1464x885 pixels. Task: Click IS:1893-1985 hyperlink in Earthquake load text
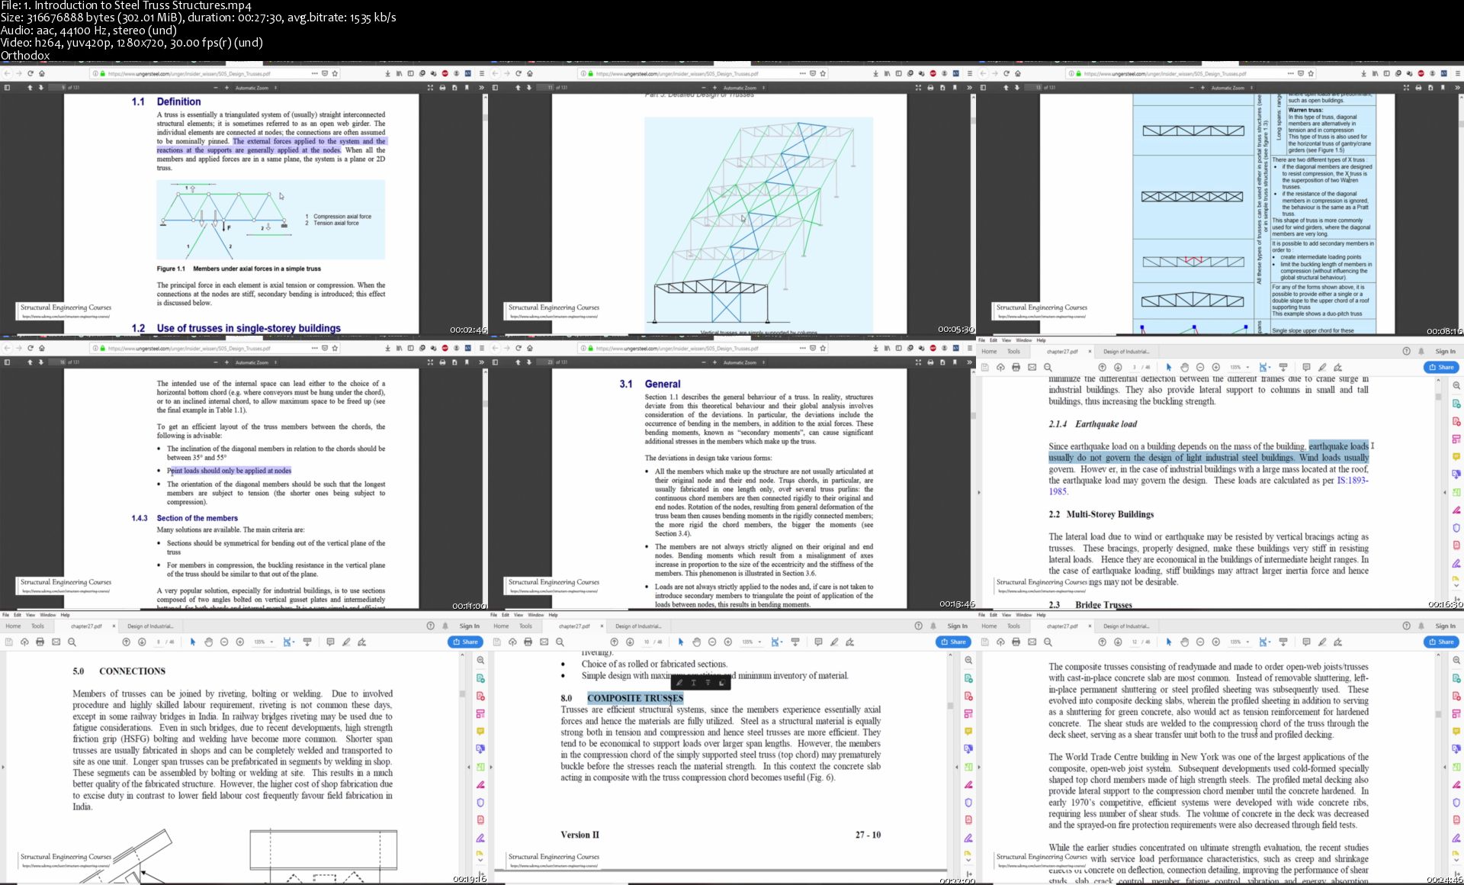click(1353, 481)
